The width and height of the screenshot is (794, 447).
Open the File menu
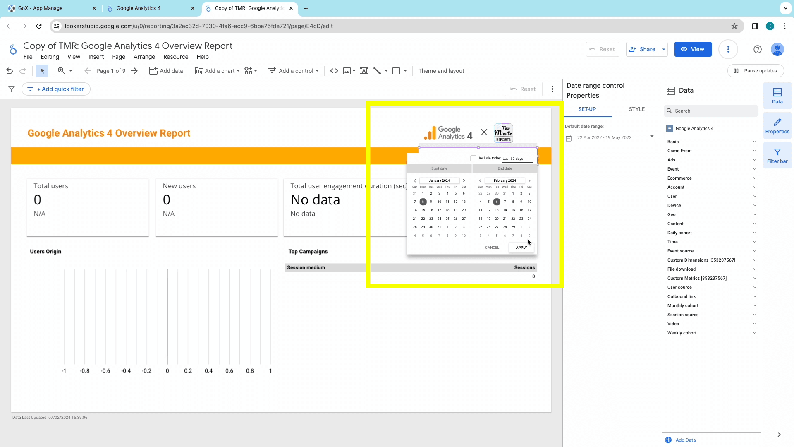pos(28,57)
